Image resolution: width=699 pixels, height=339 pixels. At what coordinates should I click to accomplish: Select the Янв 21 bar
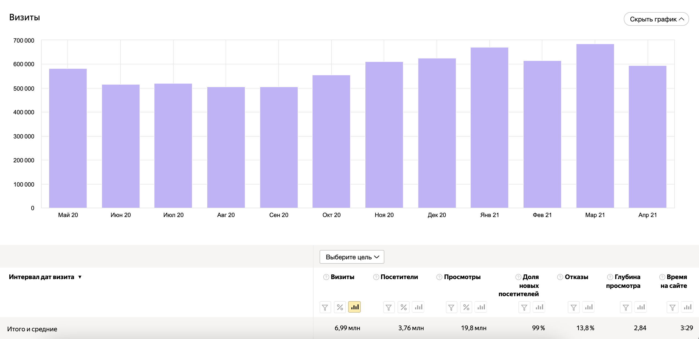(x=490, y=127)
